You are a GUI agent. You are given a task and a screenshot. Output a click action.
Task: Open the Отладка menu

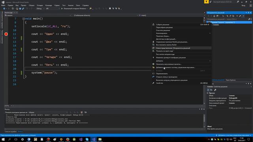tap(40, 5)
